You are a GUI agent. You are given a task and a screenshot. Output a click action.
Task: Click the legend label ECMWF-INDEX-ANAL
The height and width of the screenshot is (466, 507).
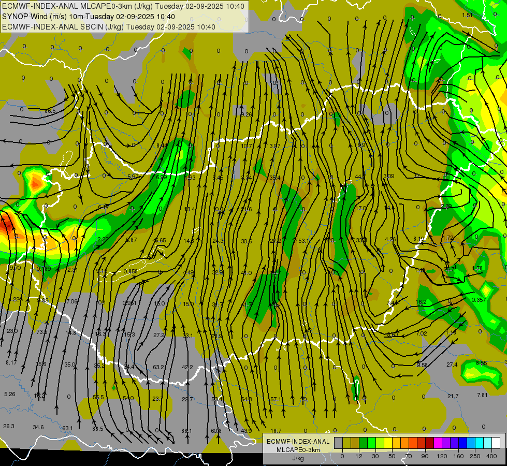298,442
